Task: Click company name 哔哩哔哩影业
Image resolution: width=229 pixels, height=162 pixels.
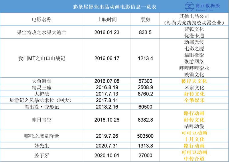Action: [x=194, y=68]
